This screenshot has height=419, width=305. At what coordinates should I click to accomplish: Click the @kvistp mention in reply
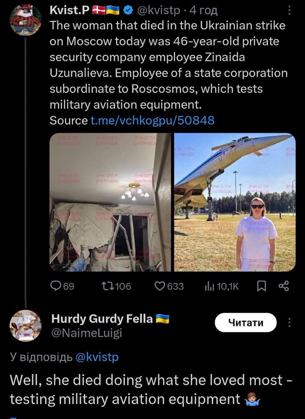tap(96, 357)
